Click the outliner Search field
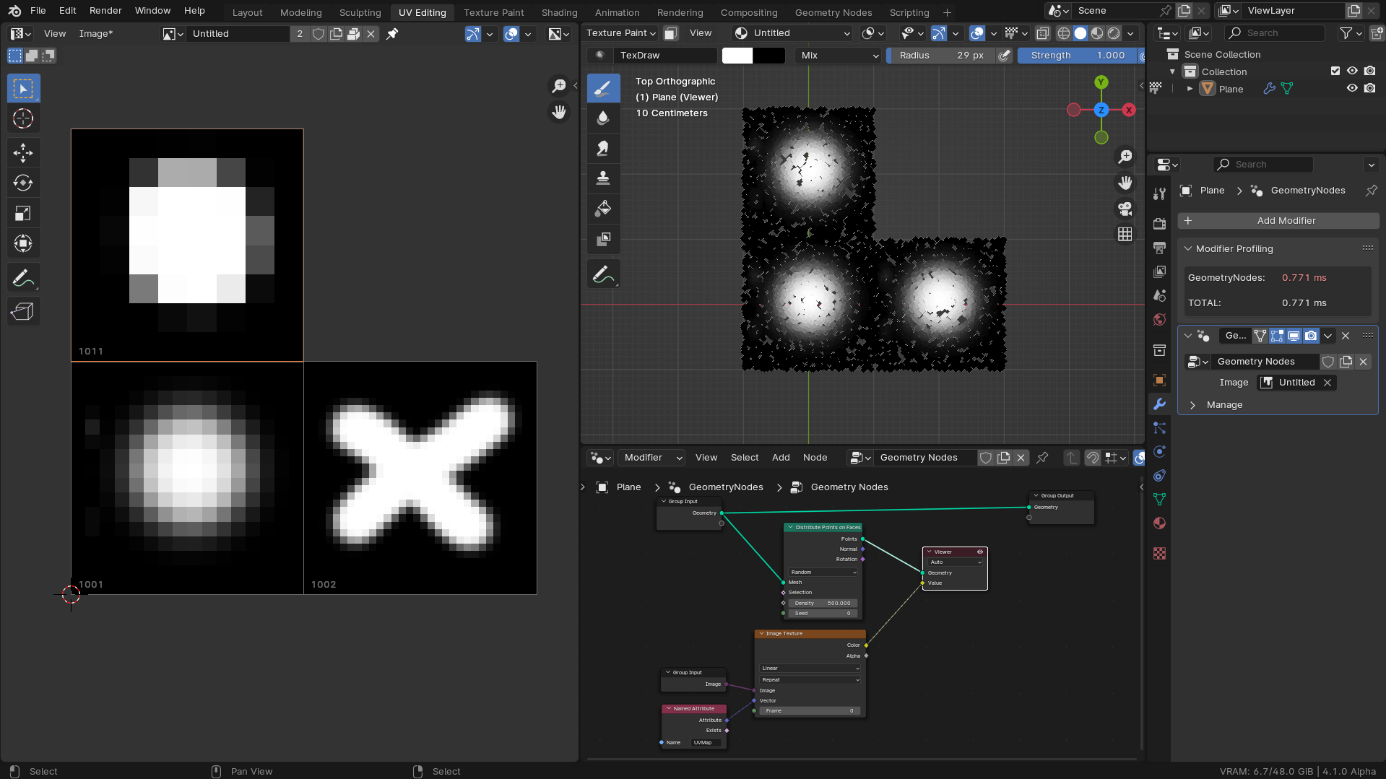 pos(1275,33)
